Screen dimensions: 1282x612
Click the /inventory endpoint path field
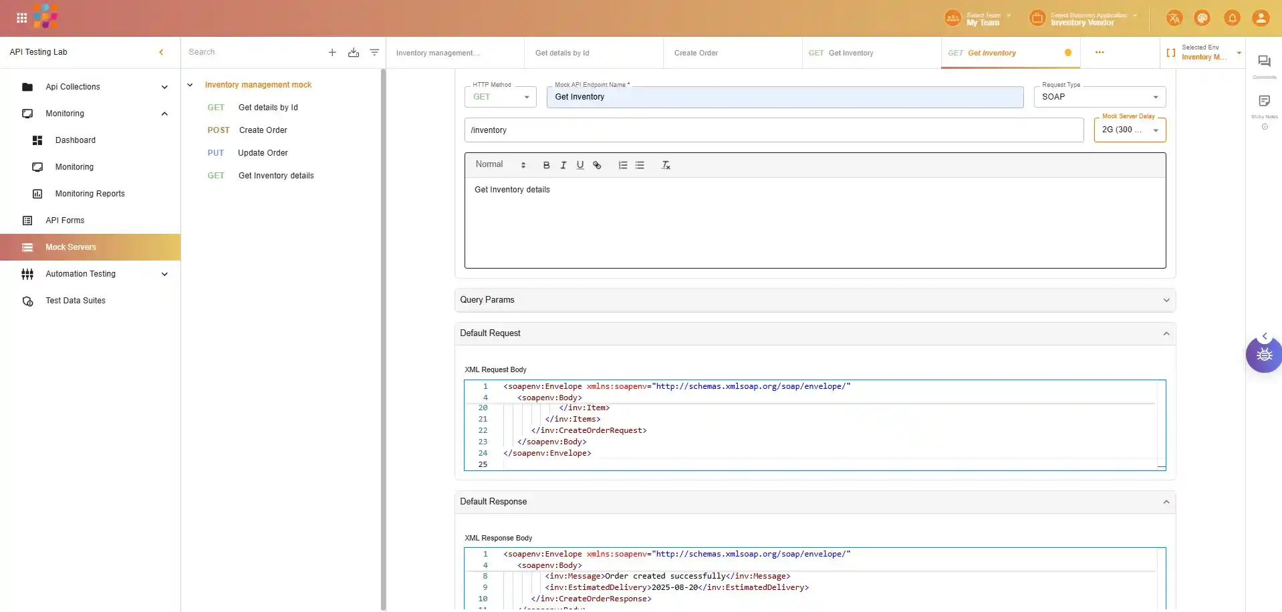point(773,130)
